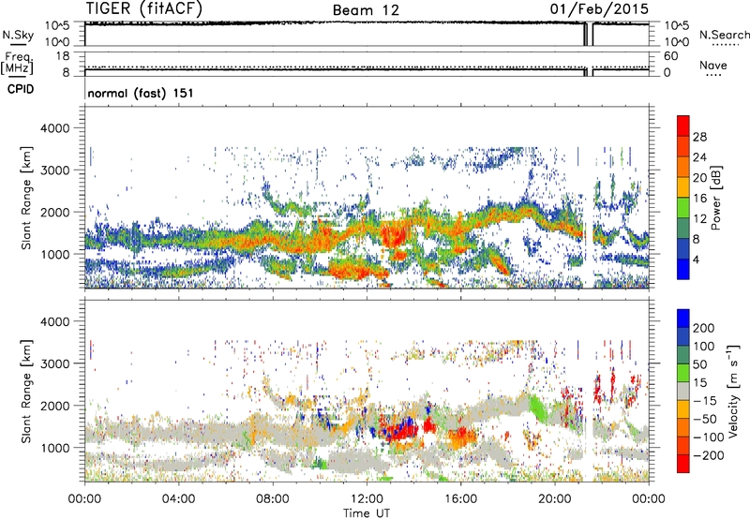
Task: Select the N.Sky legend label
Action: coord(18,35)
